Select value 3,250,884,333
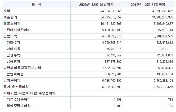 point(163,68)
